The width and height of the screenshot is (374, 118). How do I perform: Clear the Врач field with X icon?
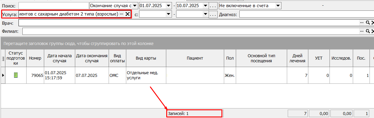[372, 23]
